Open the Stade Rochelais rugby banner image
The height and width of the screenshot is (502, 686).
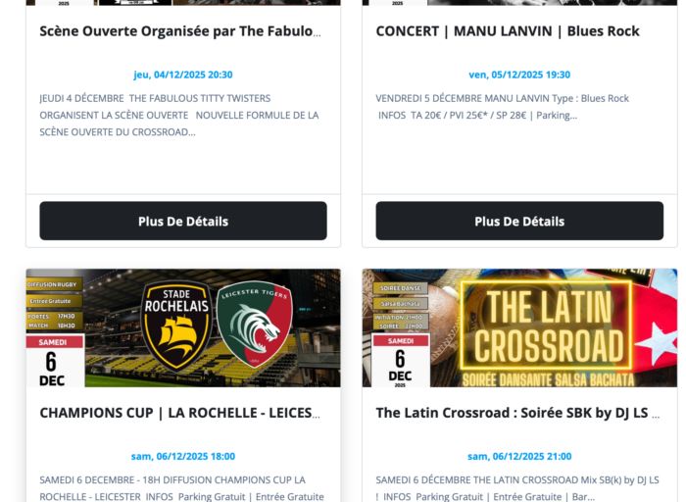pos(183,327)
